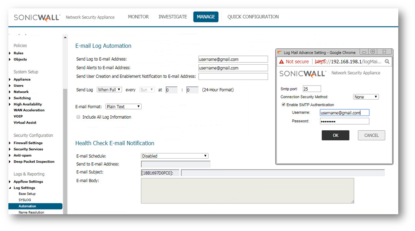Open WAN Acceleration page
The height and width of the screenshot is (231, 415).
29,110
